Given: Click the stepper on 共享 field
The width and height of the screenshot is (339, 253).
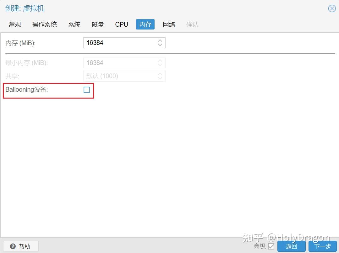Looking at the screenshot, I should point(160,76).
